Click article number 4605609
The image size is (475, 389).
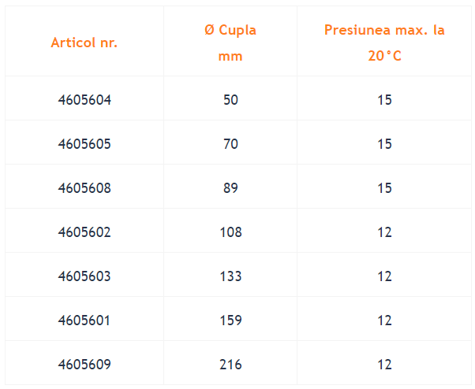84,365
